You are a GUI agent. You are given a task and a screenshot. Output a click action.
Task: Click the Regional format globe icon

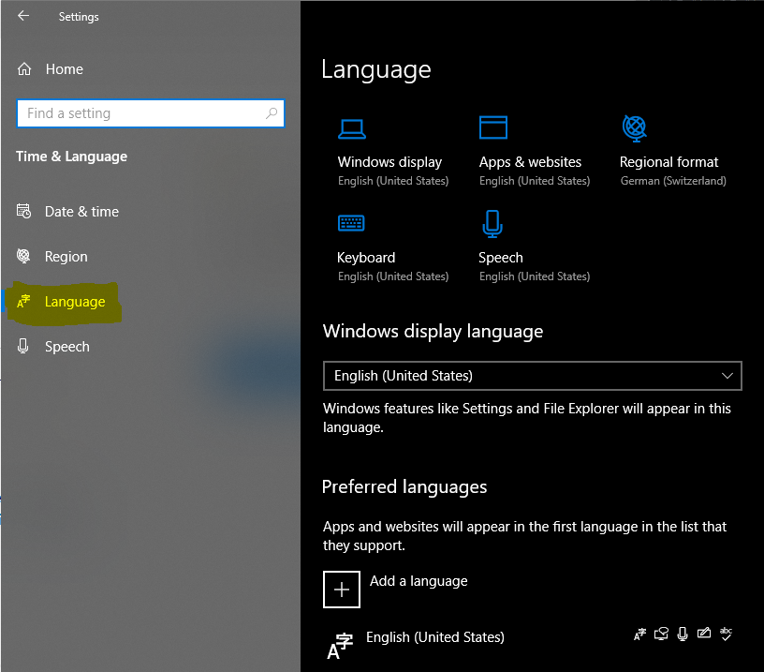click(634, 128)
